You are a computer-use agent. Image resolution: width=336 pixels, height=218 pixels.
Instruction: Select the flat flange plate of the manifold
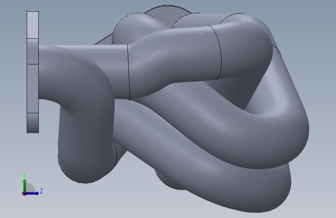tap(33, 72)
